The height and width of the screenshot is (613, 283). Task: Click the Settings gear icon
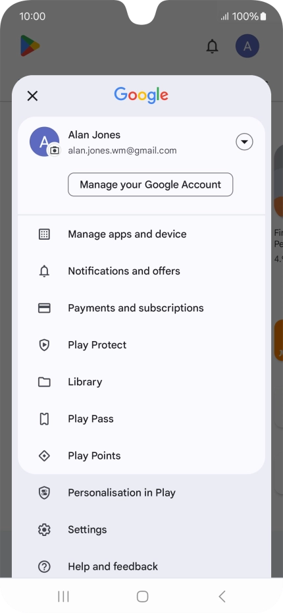[x=44, y=530]
